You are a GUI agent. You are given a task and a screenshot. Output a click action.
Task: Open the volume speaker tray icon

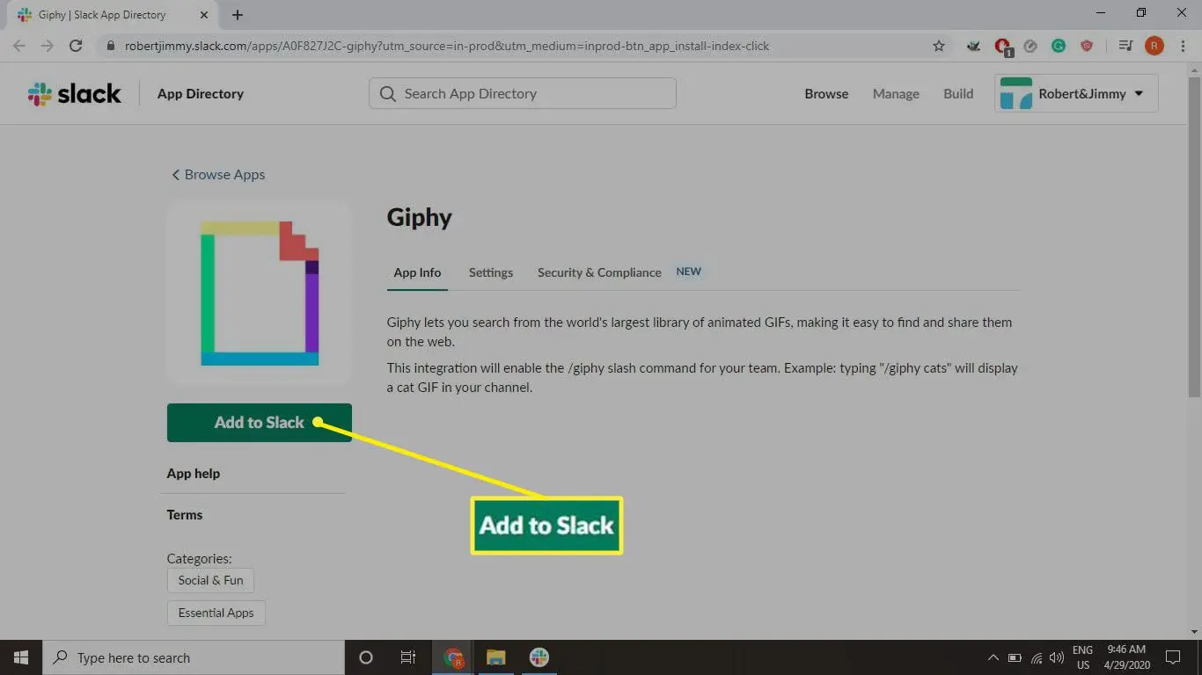click(1057, 657)
